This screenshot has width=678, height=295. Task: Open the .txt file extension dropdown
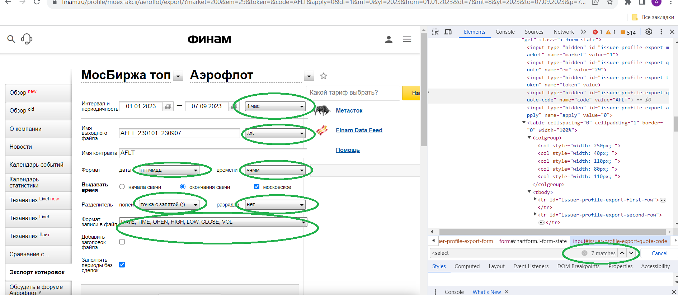coord(276,133)
